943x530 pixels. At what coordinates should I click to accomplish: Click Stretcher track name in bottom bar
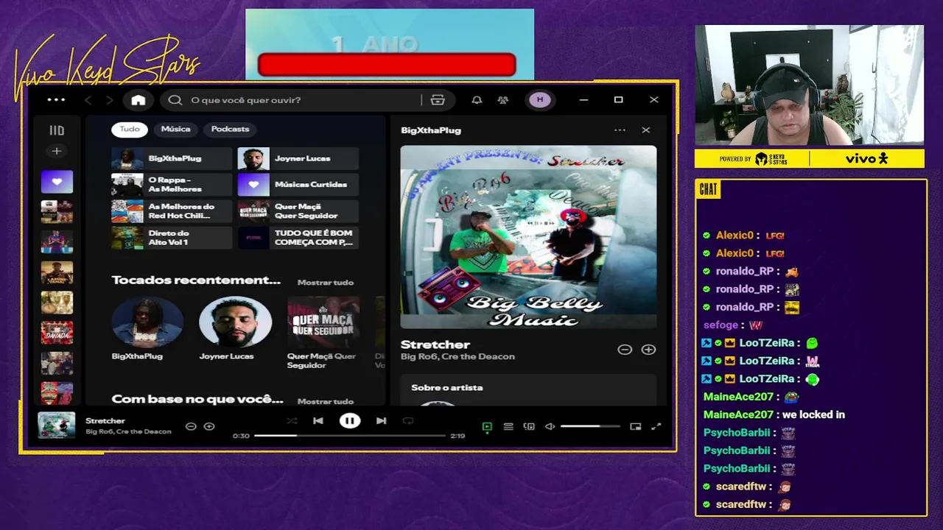coord(105,421)
